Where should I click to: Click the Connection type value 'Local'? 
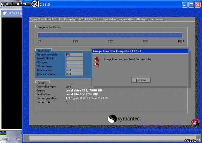click(68, 86)
